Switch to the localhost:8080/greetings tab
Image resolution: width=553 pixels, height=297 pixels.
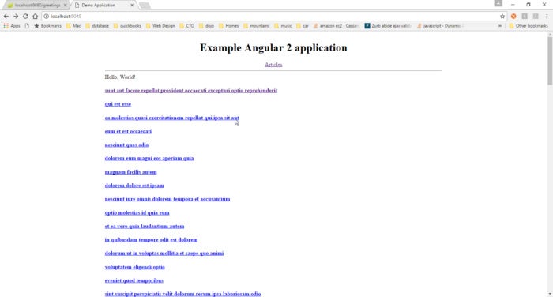click(x=36, y=6)
